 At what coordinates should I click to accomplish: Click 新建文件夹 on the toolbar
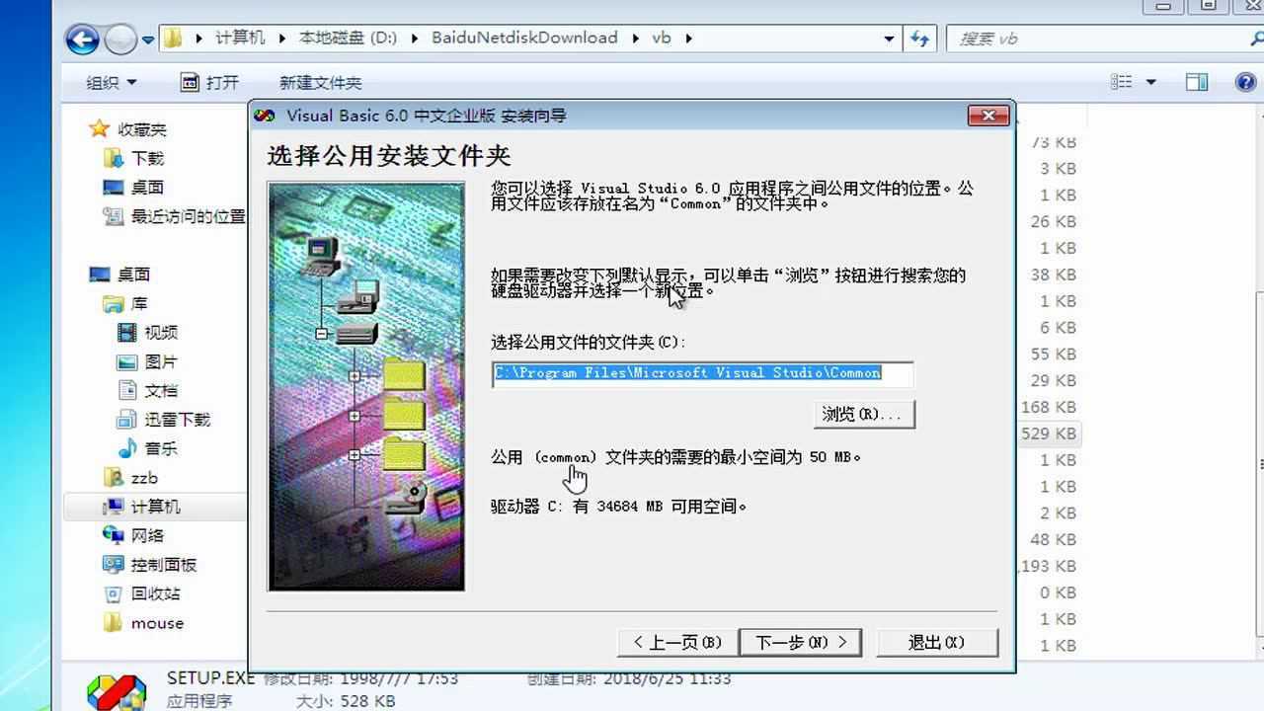320,82
